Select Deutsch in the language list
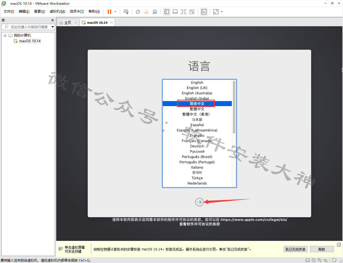This screenshot has width=343, height=263. (197, 146)
